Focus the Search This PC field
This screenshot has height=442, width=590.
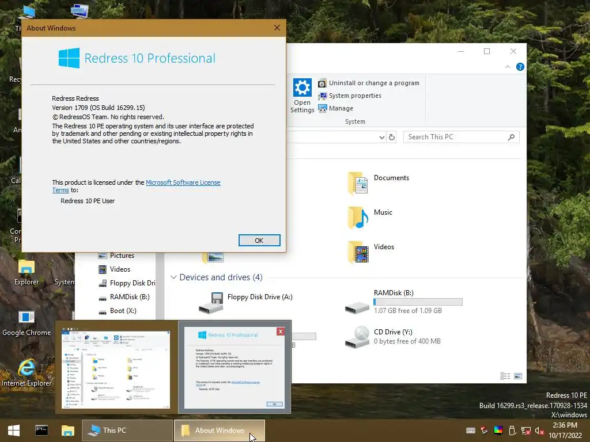pyautogui.click(x=461, y=137)
